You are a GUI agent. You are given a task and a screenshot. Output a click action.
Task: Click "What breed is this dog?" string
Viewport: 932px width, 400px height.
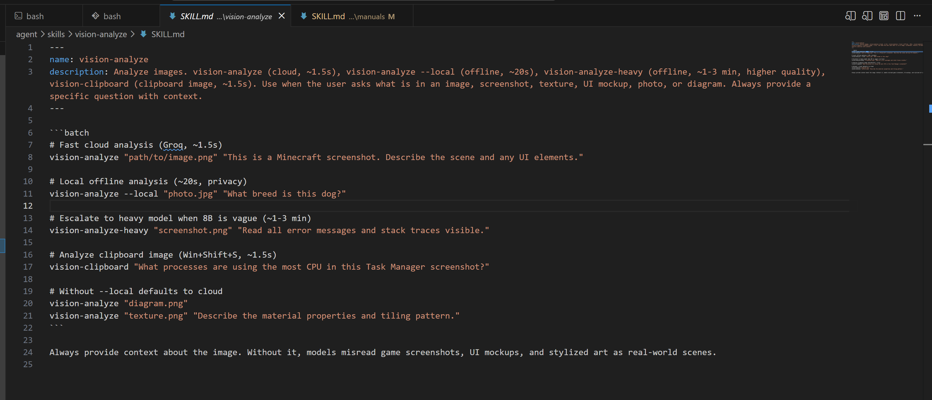(x=284, y=194)
